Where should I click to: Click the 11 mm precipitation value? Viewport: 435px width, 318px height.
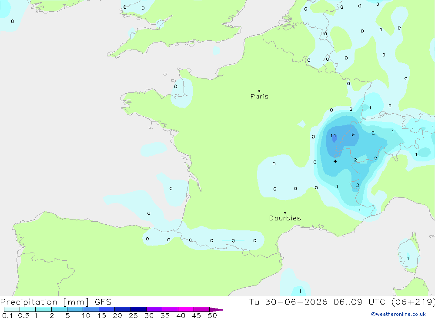coord(333,136)
